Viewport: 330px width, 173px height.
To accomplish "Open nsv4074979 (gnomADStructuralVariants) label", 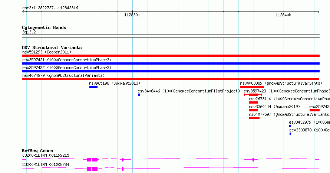I will (x=63, y=75).
